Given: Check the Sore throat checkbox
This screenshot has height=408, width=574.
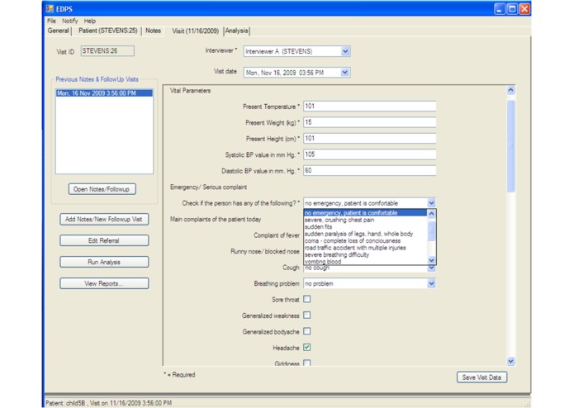Looking at the screenshot, I should (307, 299).
